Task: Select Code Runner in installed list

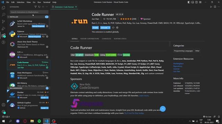Action: click(x=28, y=65)
